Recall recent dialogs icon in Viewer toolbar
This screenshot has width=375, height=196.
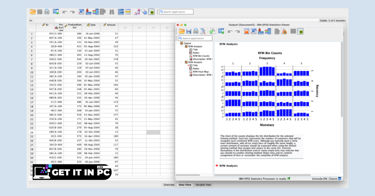coord(221,31)
